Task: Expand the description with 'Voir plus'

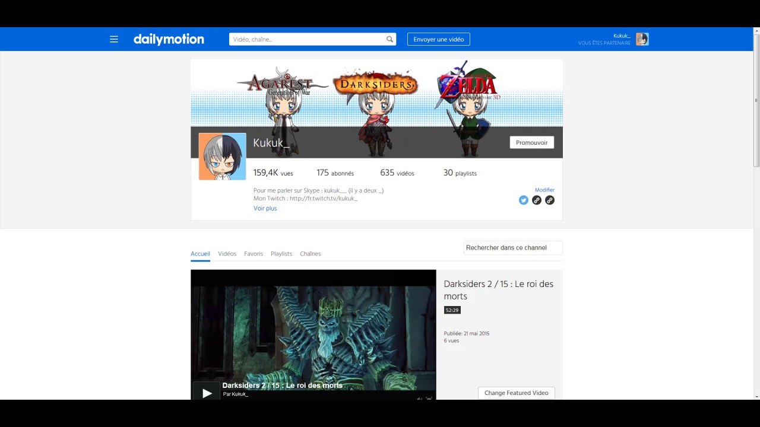Action: (x=265, y=208)
